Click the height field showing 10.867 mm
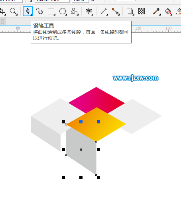 tap(52, 1)
